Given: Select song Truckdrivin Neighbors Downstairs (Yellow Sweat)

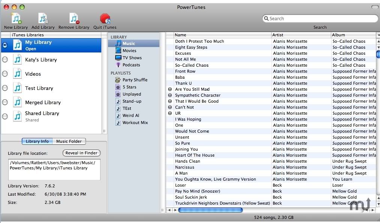Looking at the screenshot, I should click(222, 203).
